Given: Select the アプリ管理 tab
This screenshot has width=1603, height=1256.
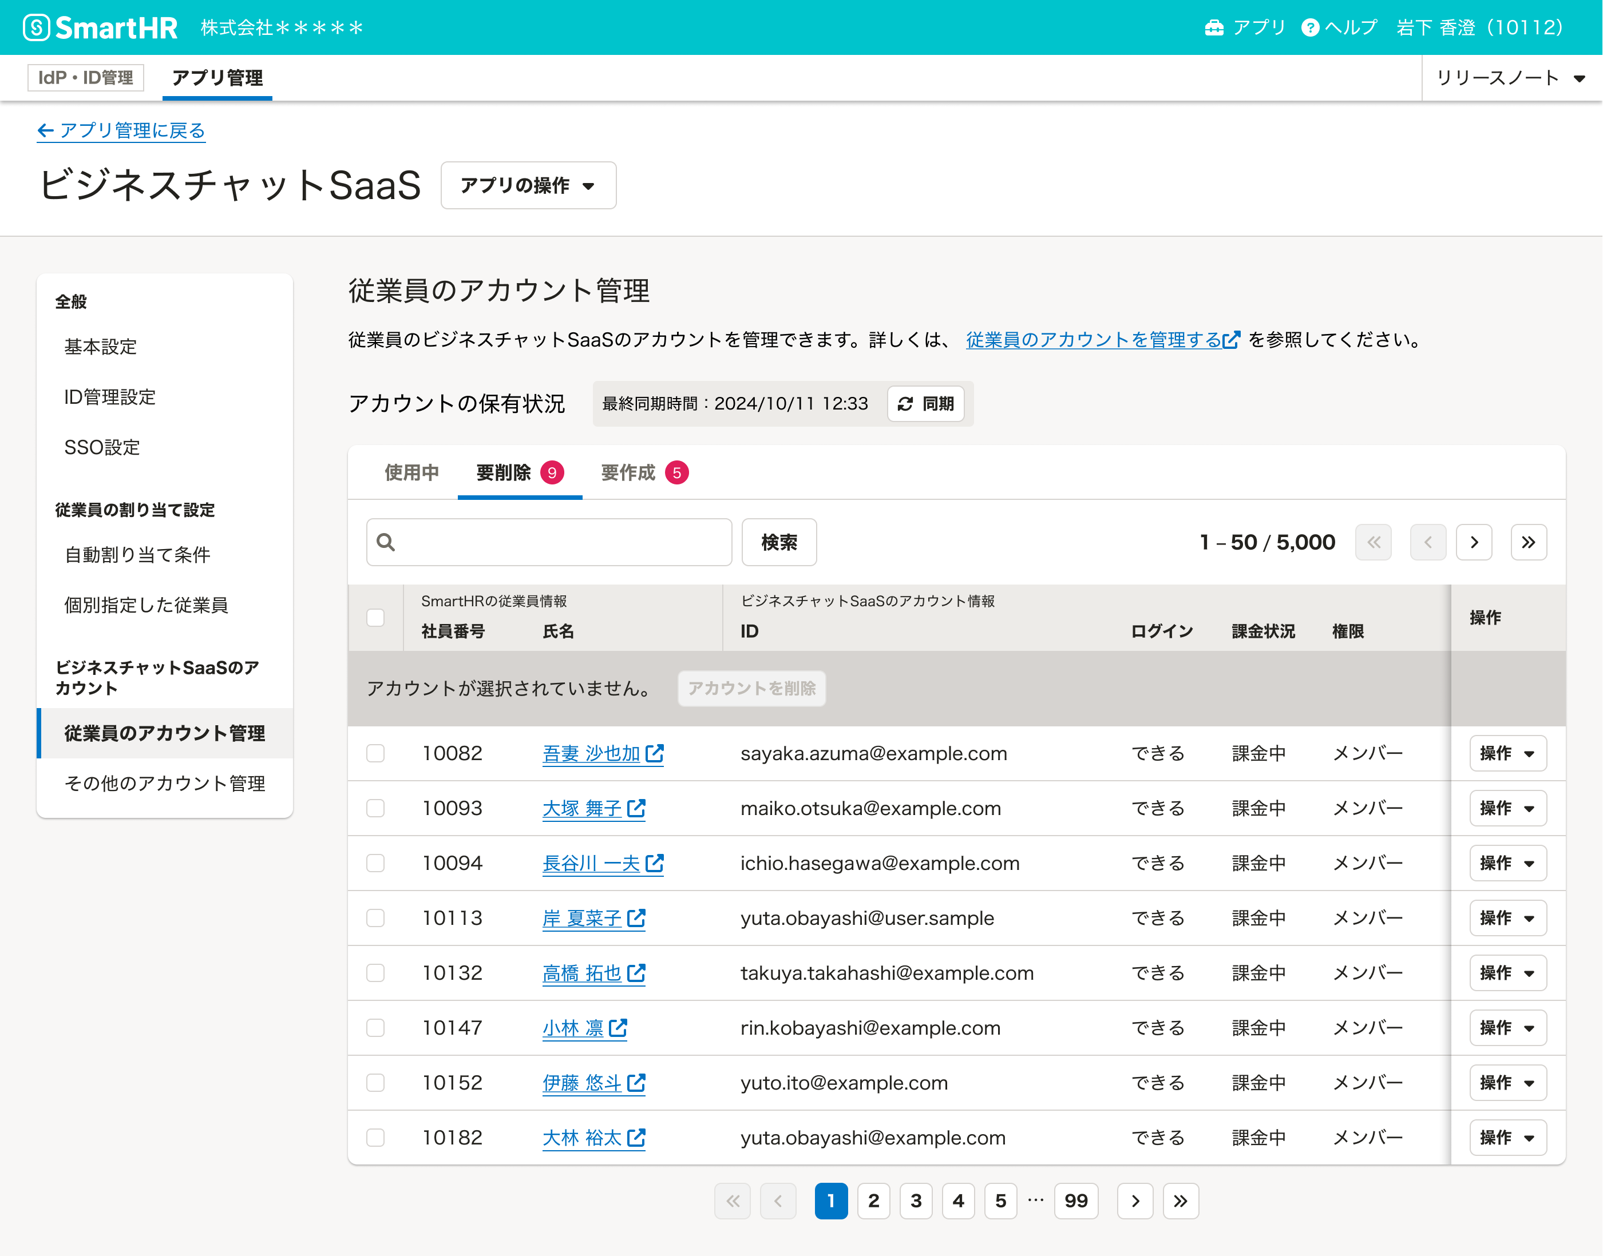Looking at the screenshot, I should pos(217,78).
